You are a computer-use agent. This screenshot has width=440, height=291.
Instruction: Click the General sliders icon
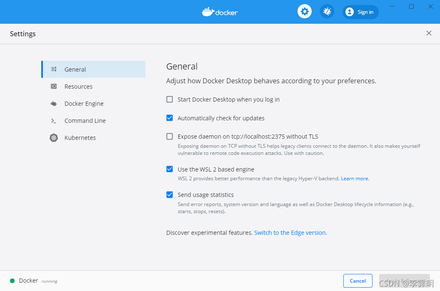pos(54,69)
